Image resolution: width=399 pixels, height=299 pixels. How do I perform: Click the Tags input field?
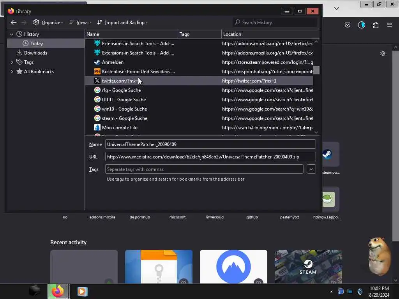204,169
